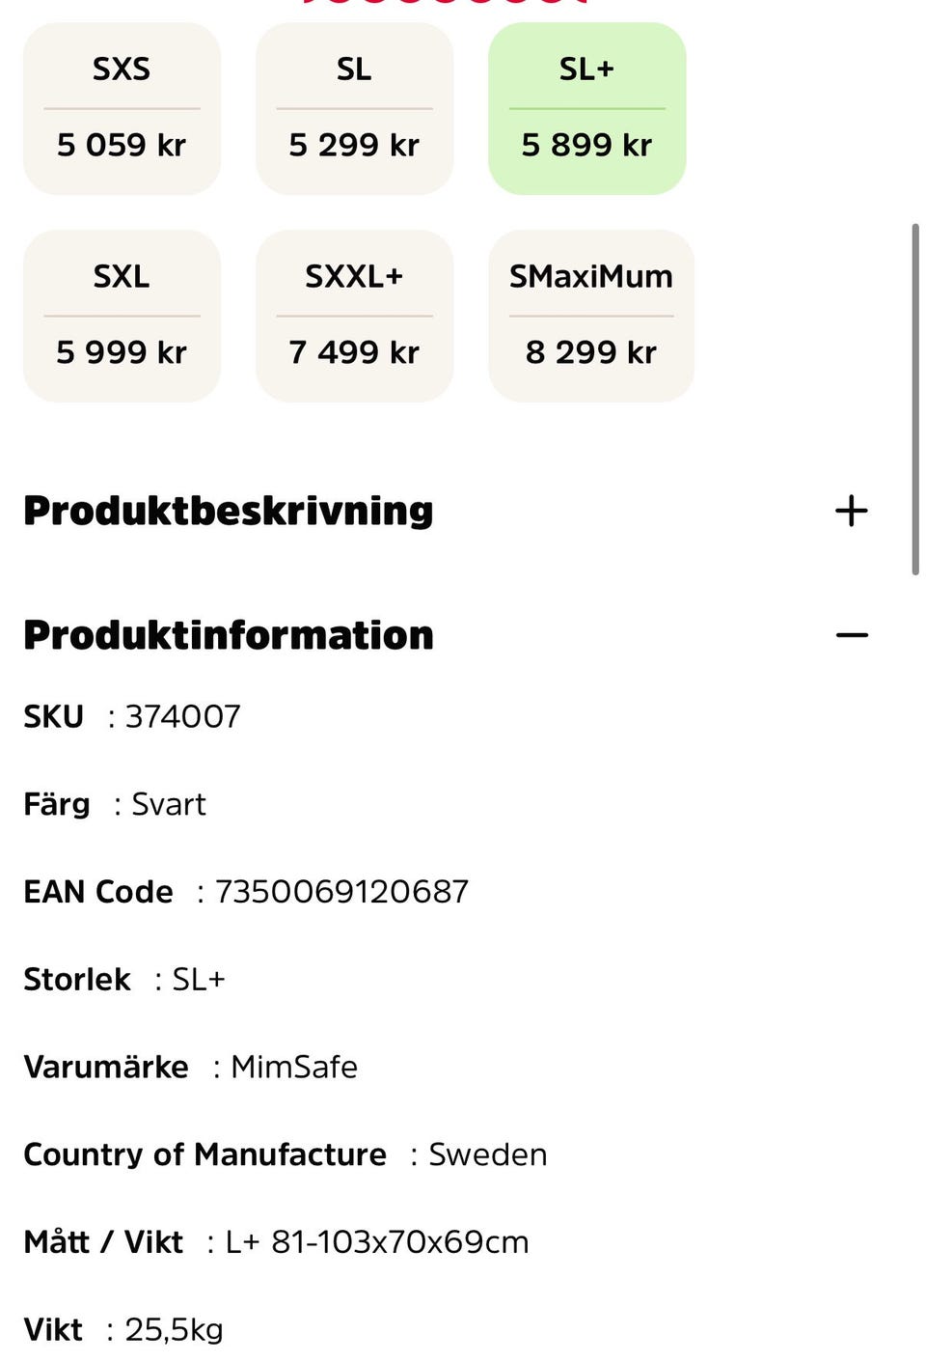Click the MimSafe brand value
The width and height of the screenshot is (926, 1362).
[294, 1067]
